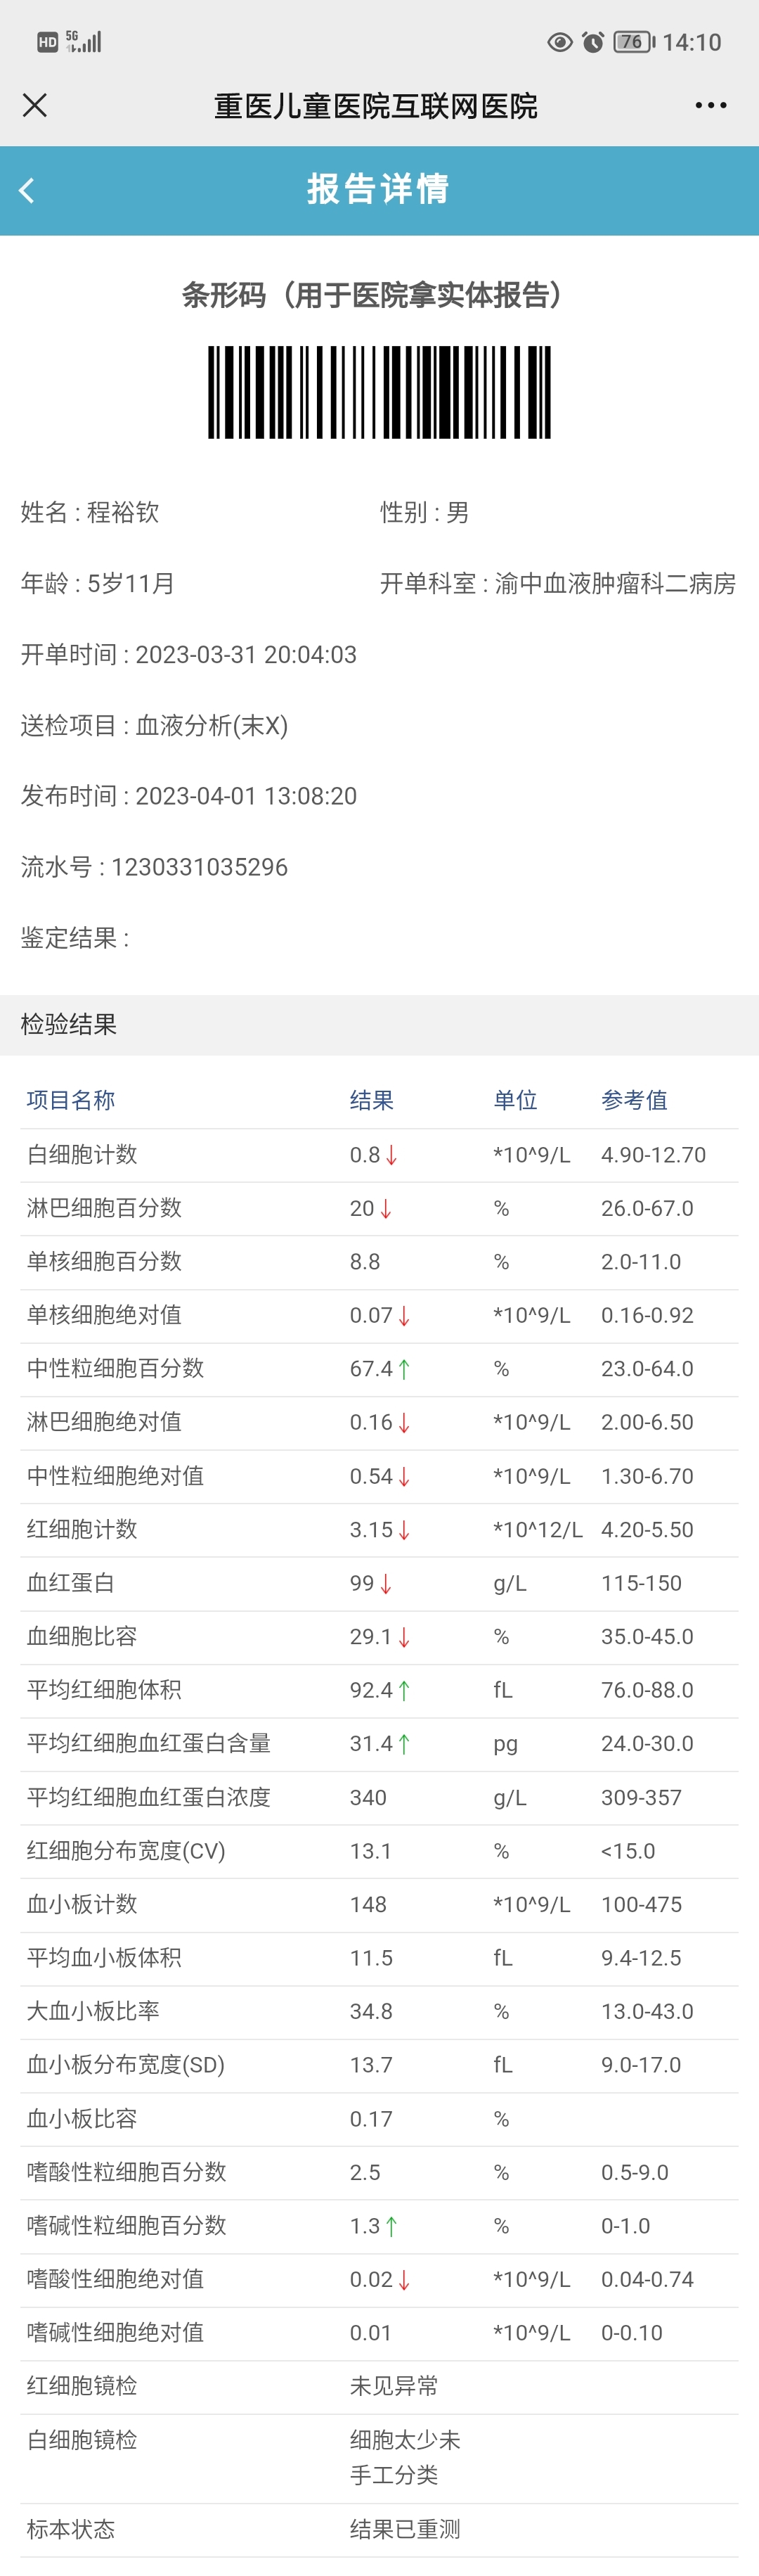
Task: Select serial number 1230331035296
Action: click(200, 867)
